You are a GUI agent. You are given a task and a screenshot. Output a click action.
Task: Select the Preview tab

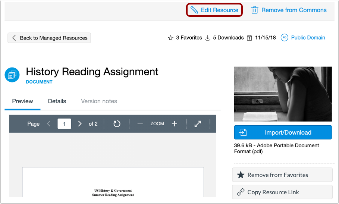pos(22,101)
